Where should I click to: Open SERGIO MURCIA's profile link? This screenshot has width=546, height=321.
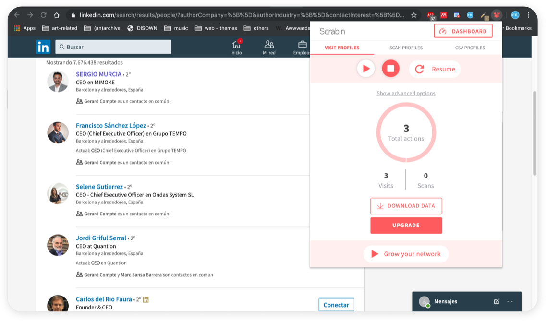coord(98,74)
